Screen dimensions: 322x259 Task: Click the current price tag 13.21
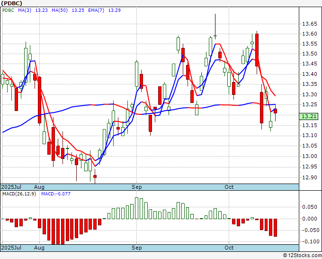(x=309, y=116)
